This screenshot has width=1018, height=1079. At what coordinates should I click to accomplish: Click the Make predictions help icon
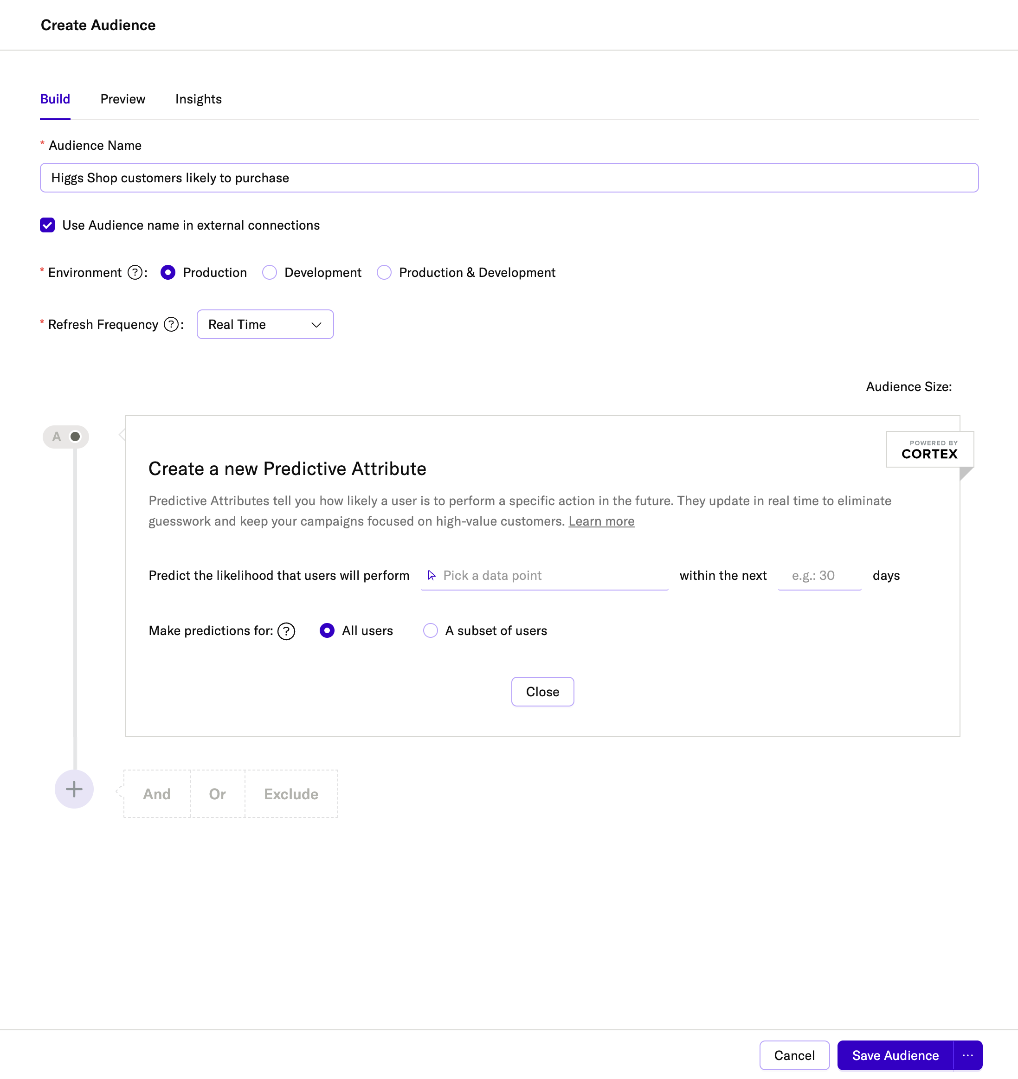[286, 631]
